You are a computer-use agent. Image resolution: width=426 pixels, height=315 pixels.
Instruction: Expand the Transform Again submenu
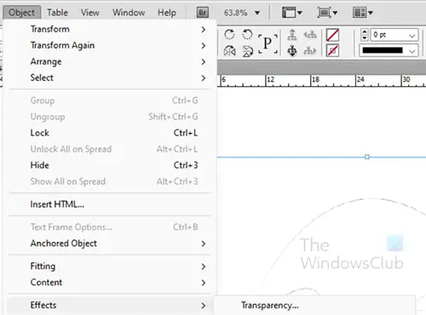[x=110, y=45]
